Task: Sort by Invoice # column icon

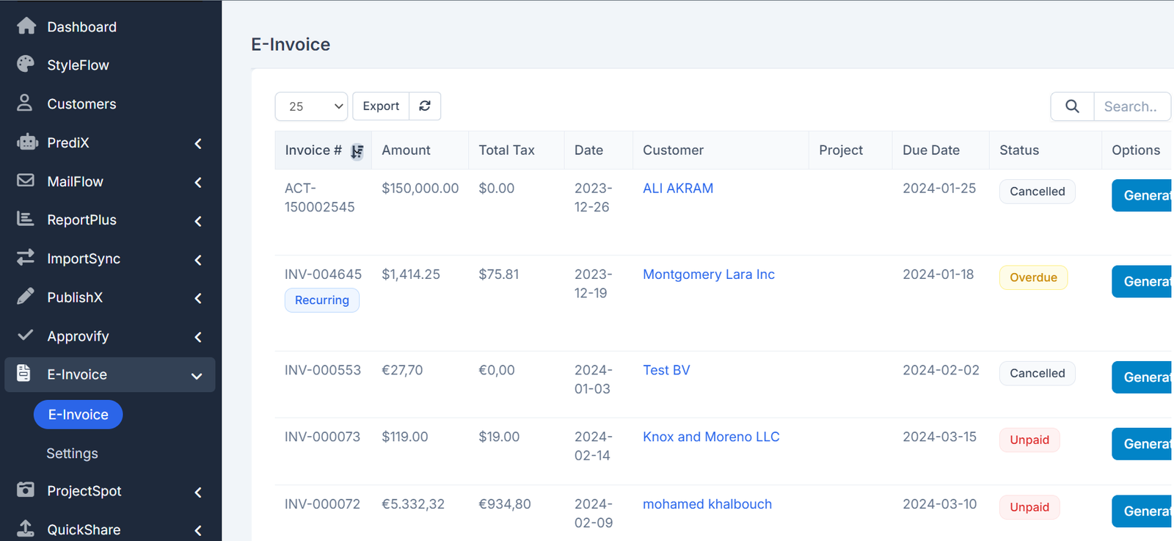Action: [x=357, y=151]
